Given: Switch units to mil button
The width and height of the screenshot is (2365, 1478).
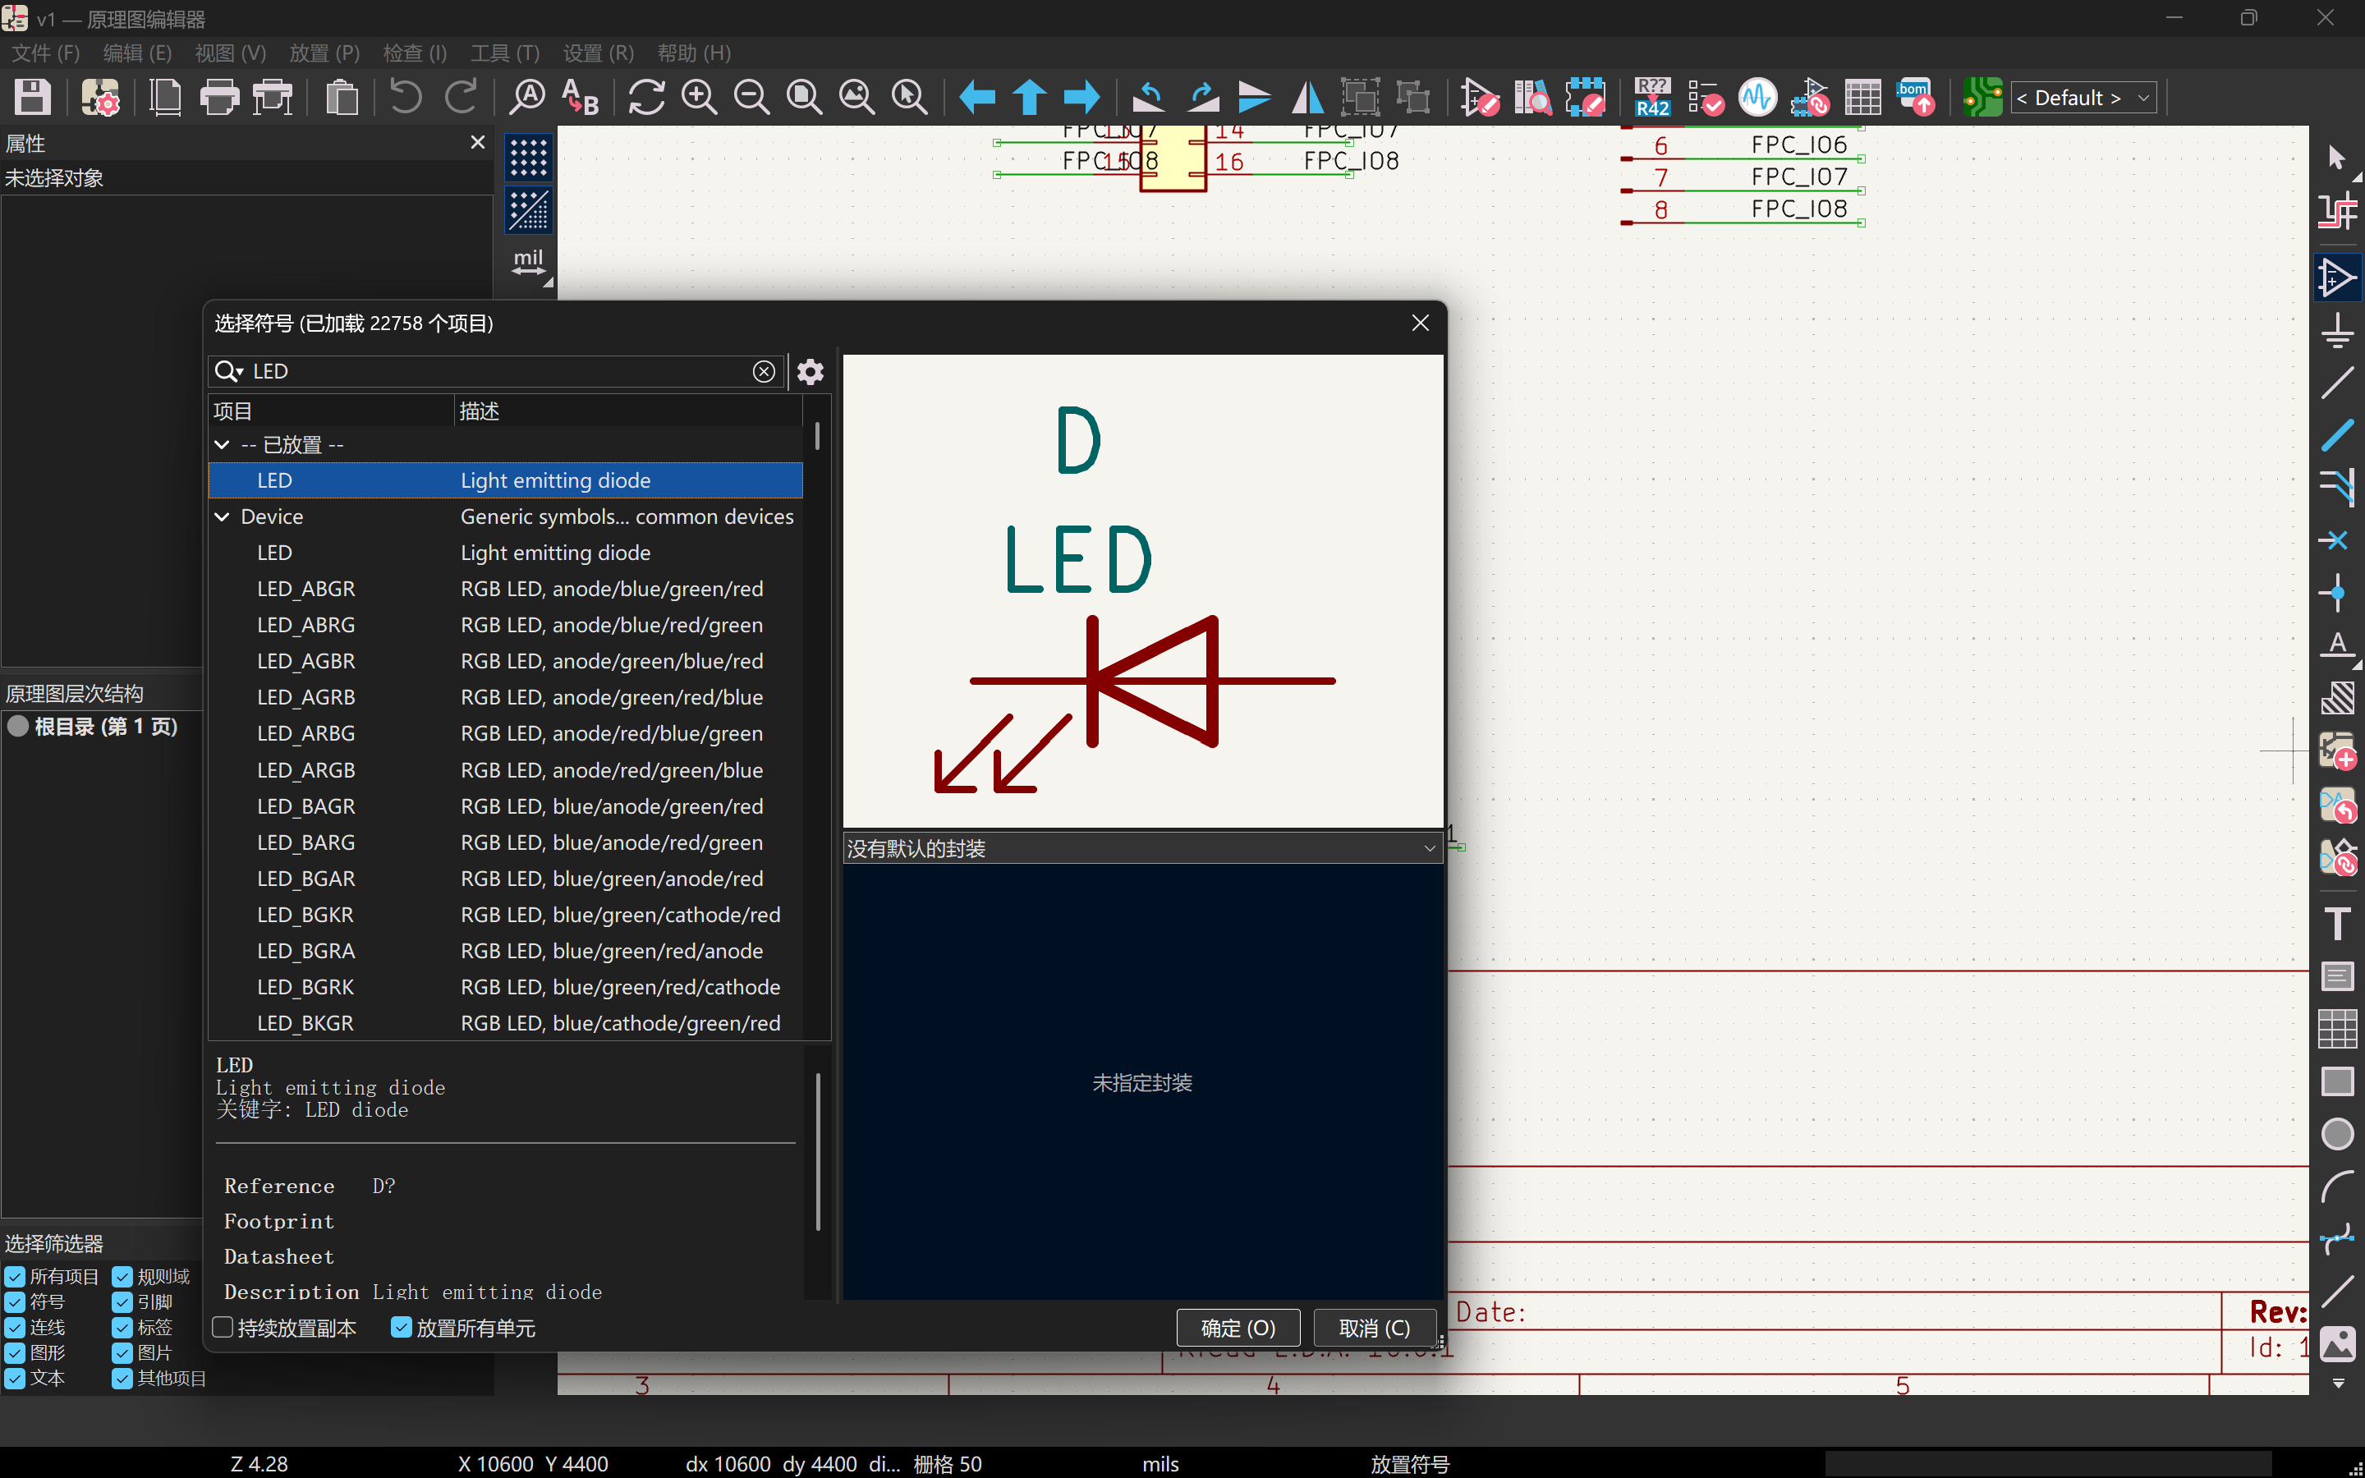Looking at the screenshot, I should pyautogui.click(x=529, y=262).
